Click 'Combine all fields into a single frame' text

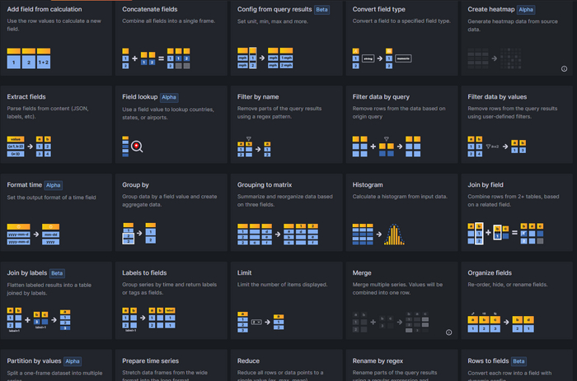pos(168,21)
